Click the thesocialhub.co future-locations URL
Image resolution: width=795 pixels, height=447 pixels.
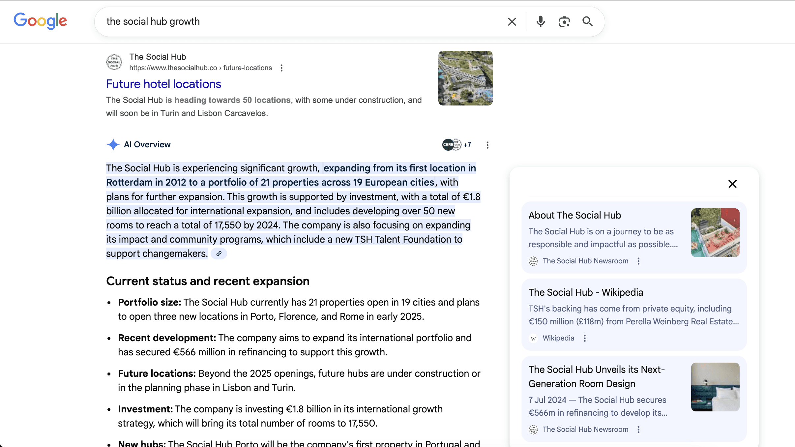200,68
